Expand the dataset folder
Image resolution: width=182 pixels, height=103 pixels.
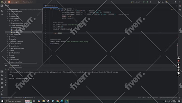(8, 37)
